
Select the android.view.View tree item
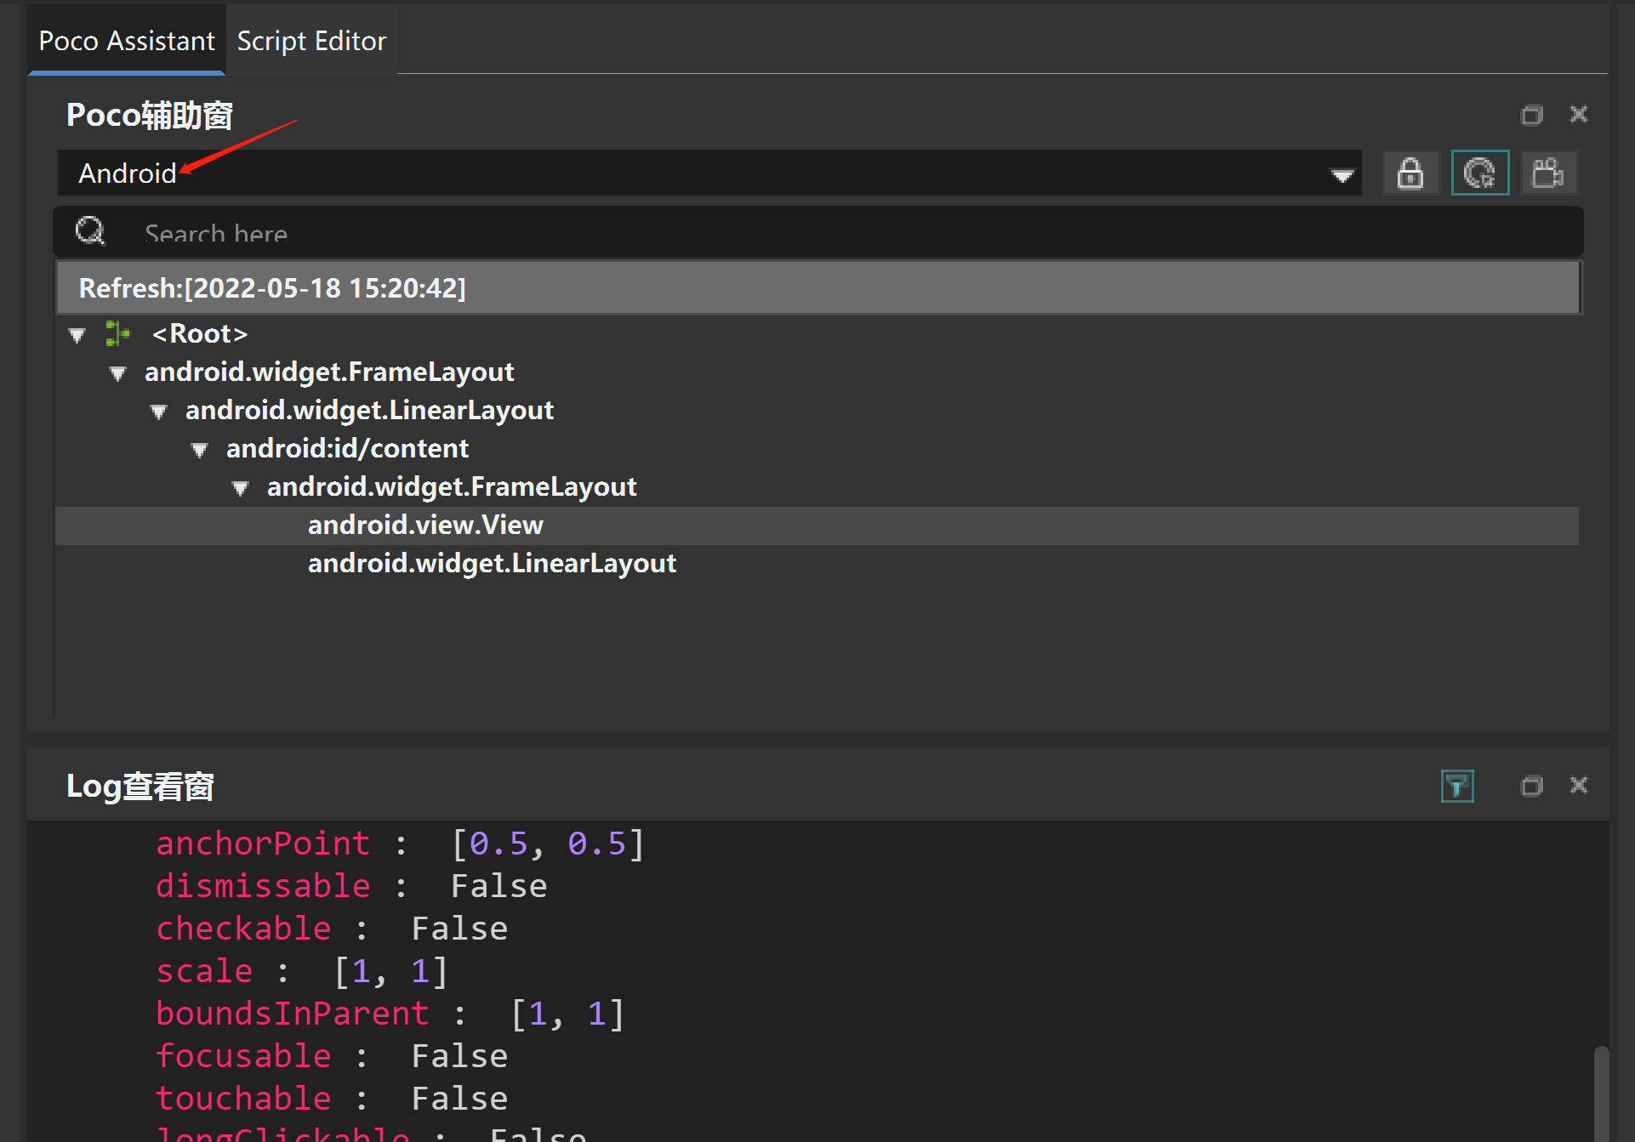point(425,526)
